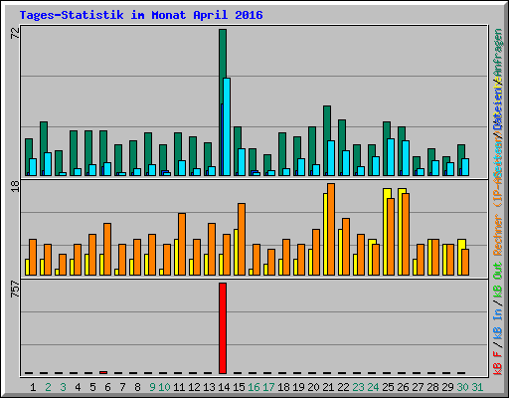Click the small red bar on day 6
509x398 pixels.
103,373
